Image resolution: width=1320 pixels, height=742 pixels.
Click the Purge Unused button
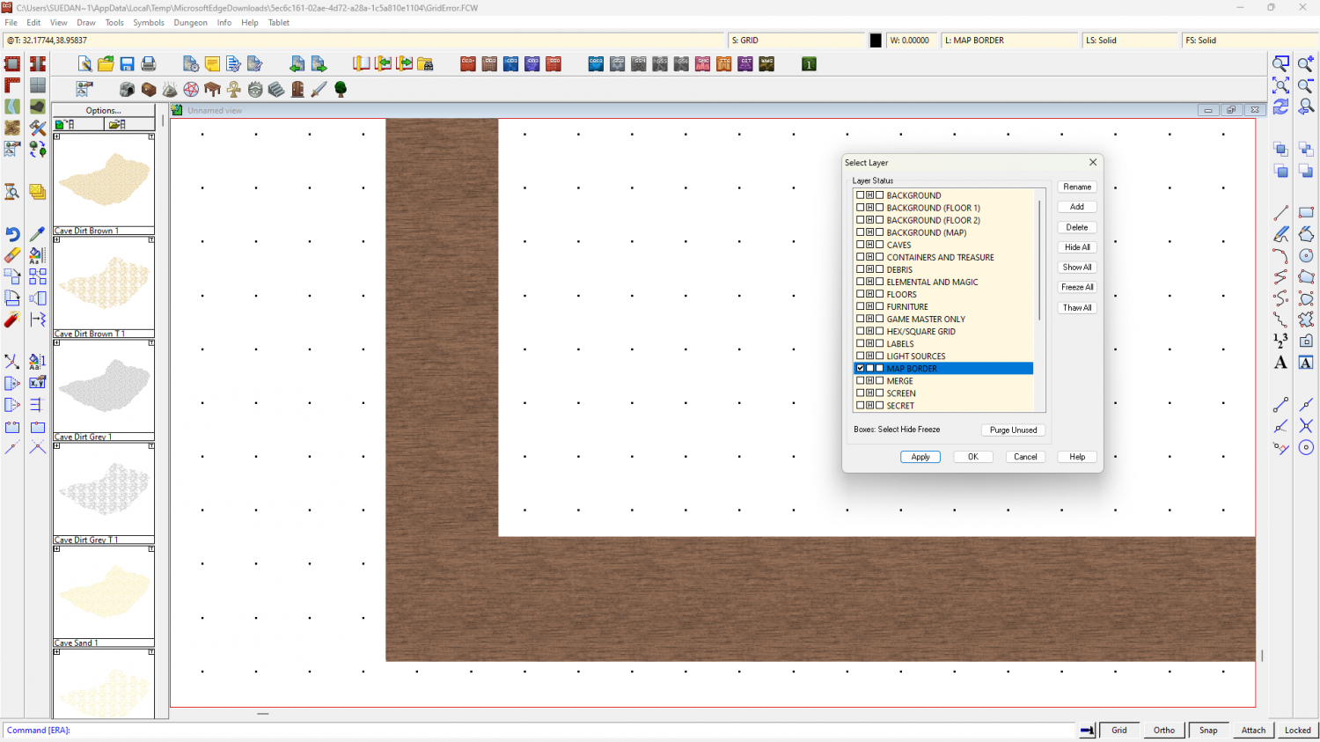tap(1013, 430)
